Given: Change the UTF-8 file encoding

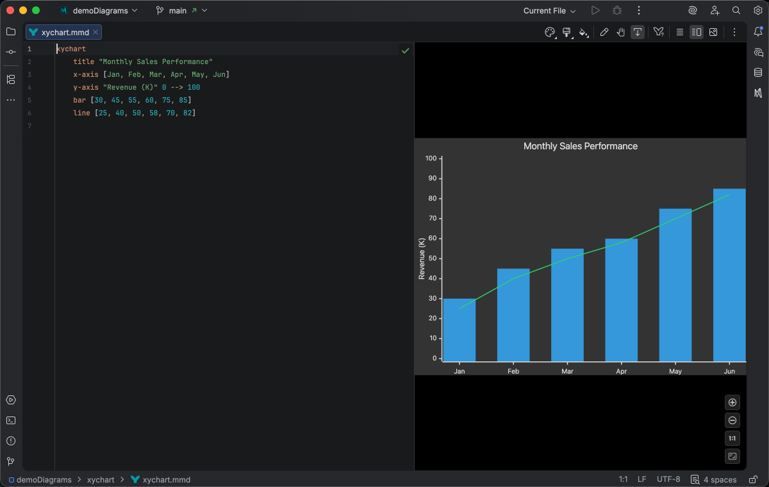Looking at the screenshot, I should (x=668, y=479).
